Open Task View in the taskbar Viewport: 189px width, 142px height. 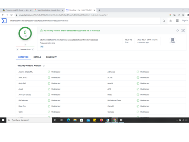pos(62,120)
